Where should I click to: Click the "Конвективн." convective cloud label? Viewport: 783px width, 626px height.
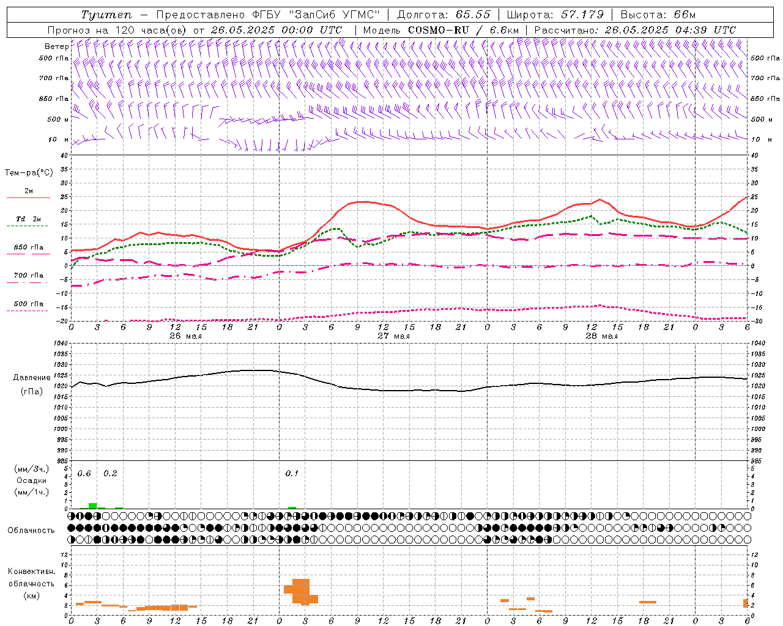32,572
